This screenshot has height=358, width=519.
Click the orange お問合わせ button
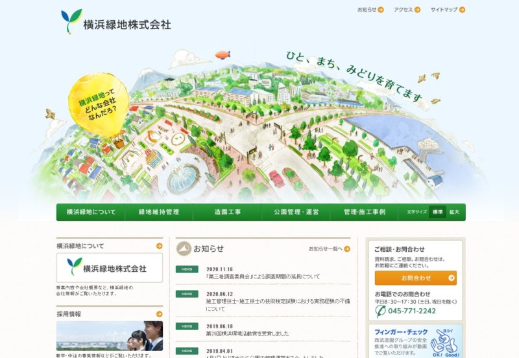click(416, 278)
